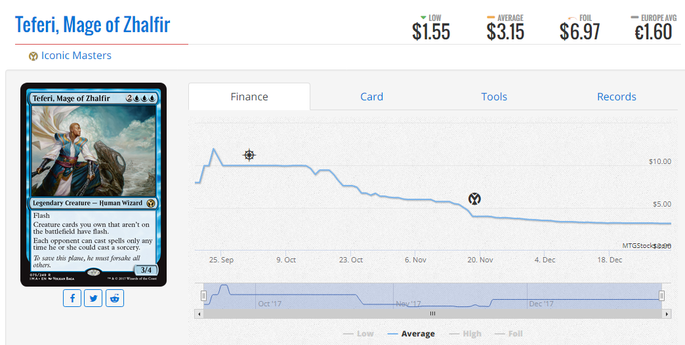Click the navigator scrollbar right arrow
This screenshot has width=685, height=345.
point(667,314)
